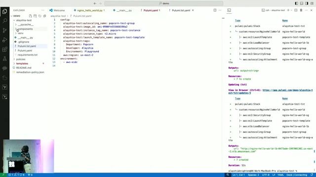Click Ln 1, Col 1 in status bar
Viewport: 316px width, 177px height.
tap(238, 175)
